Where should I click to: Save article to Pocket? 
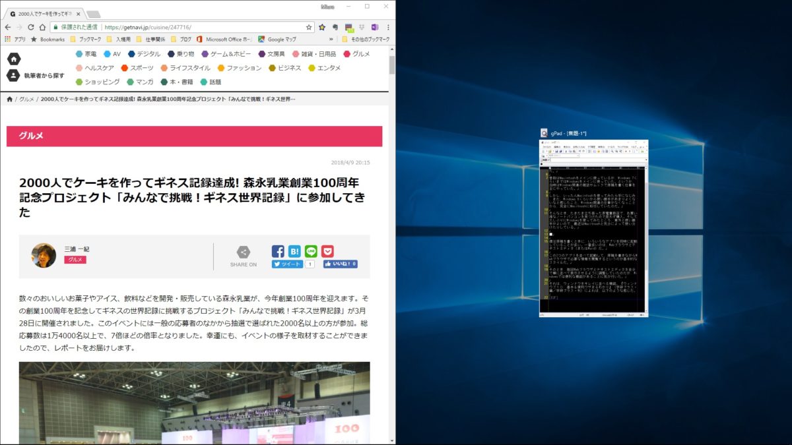pos(327,251)
